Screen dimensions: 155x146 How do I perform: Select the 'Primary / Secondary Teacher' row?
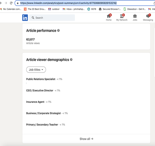[45, 125]
